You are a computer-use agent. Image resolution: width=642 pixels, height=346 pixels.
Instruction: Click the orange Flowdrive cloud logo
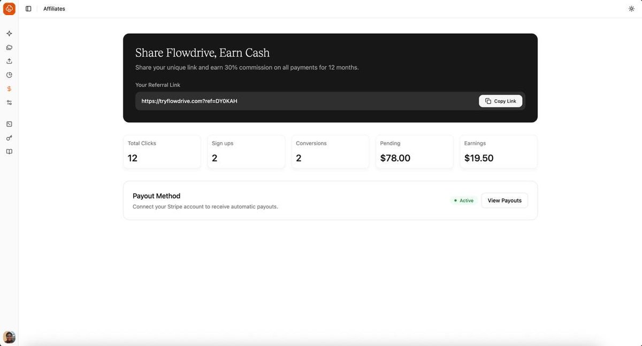click(9, 9)
